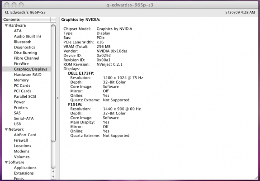This screenshot has height=181, width=260.
Task: Select SAS in the Hardware list
Action: (17, 113)
